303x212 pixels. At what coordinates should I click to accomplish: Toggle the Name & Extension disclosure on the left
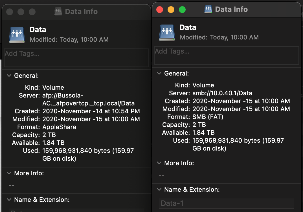[x=9, y=200]
